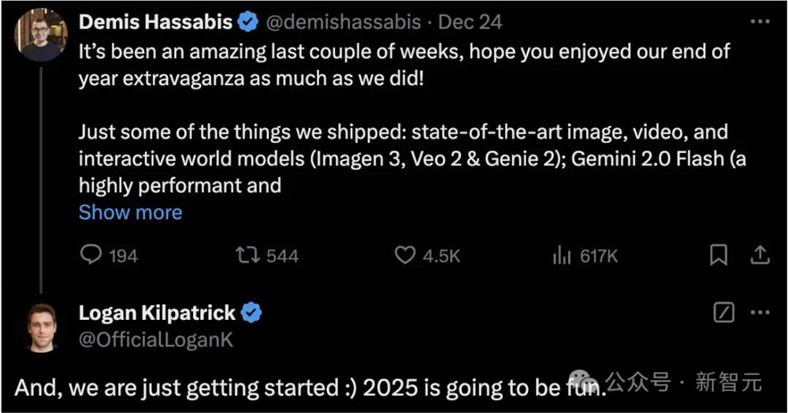The image size is (788, 413).
Task: Click Demis Hassabis's verified badge
Action: pyautogui.click(x=248, y=22)
